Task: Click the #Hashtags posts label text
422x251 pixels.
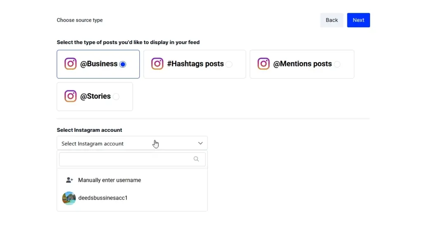Action: tap(195, 64)
